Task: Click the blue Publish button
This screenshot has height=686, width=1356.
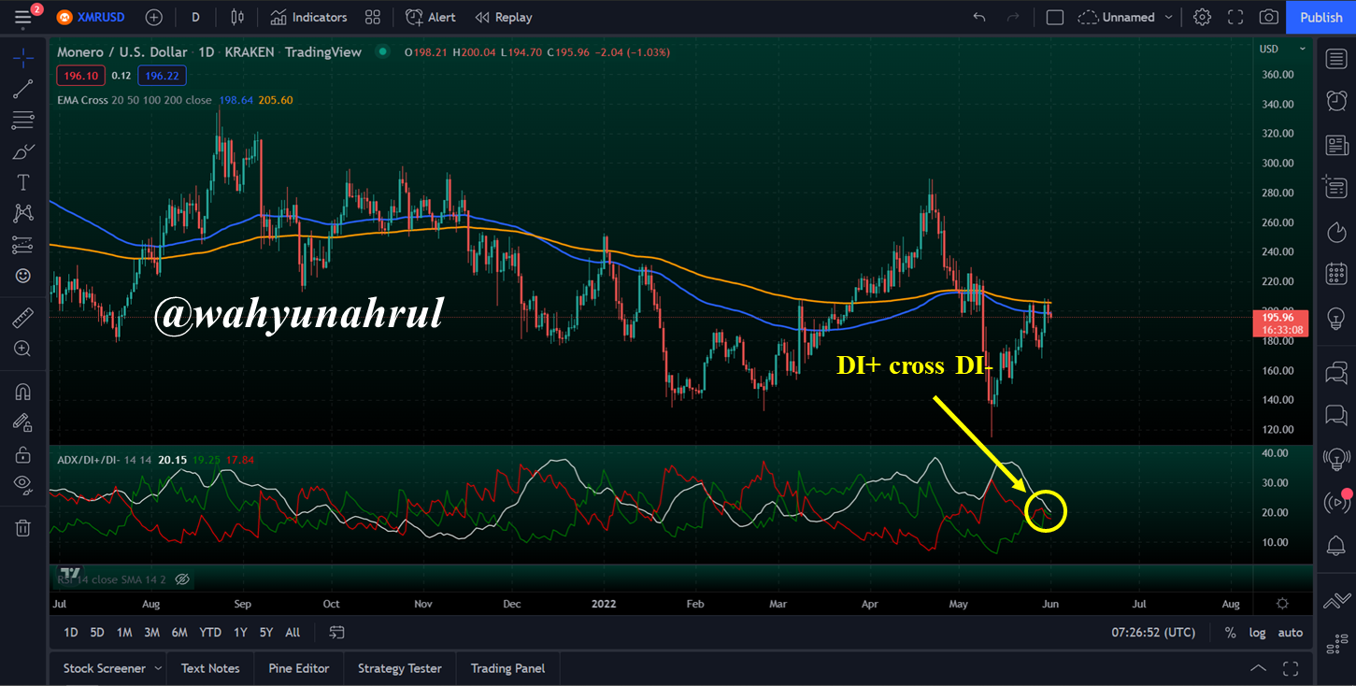Action: point(1321,17)
